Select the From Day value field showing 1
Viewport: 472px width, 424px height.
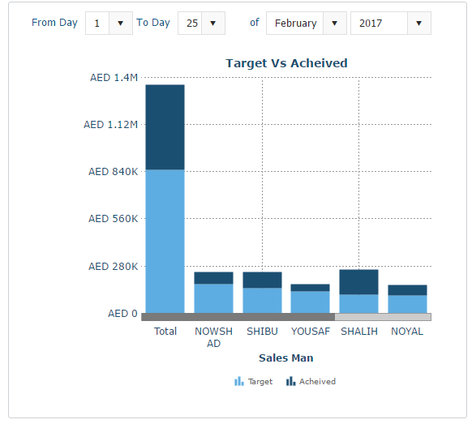[97, 24]
